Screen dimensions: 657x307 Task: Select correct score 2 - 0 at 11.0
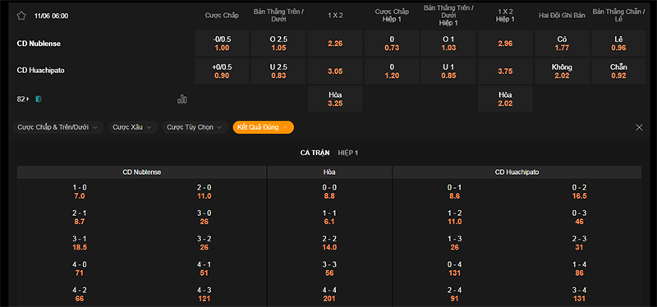[204, 192]
